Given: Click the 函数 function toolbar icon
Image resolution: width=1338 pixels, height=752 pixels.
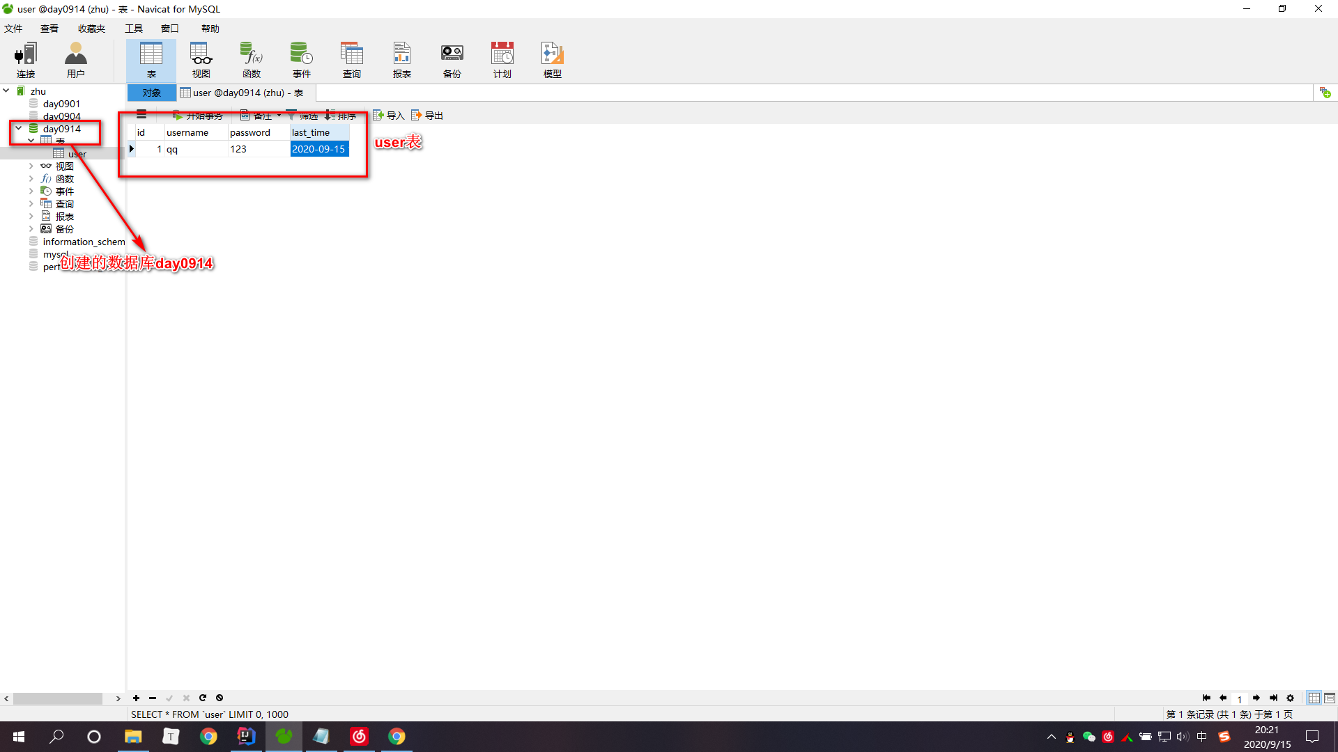Looking at the screenshot, I should click(x=252, y=60).
